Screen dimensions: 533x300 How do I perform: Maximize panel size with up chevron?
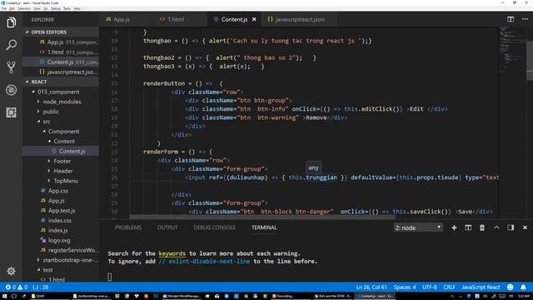coord(496,227)
